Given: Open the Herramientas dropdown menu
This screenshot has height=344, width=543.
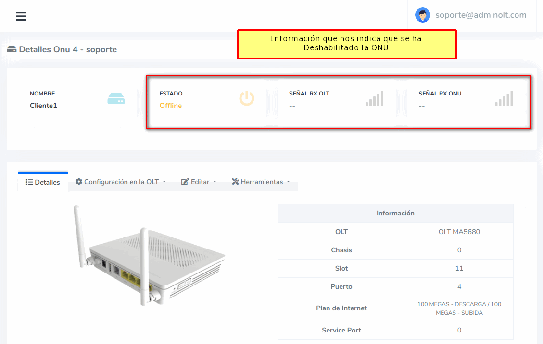Looking at the screenshot, I should point(261,182).
